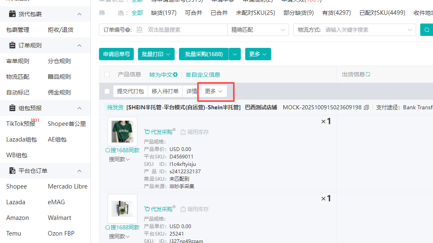The height and width of the screenshot is (243, 433).
Task: Click the green search magnifier button
Action: click(427, 30)
